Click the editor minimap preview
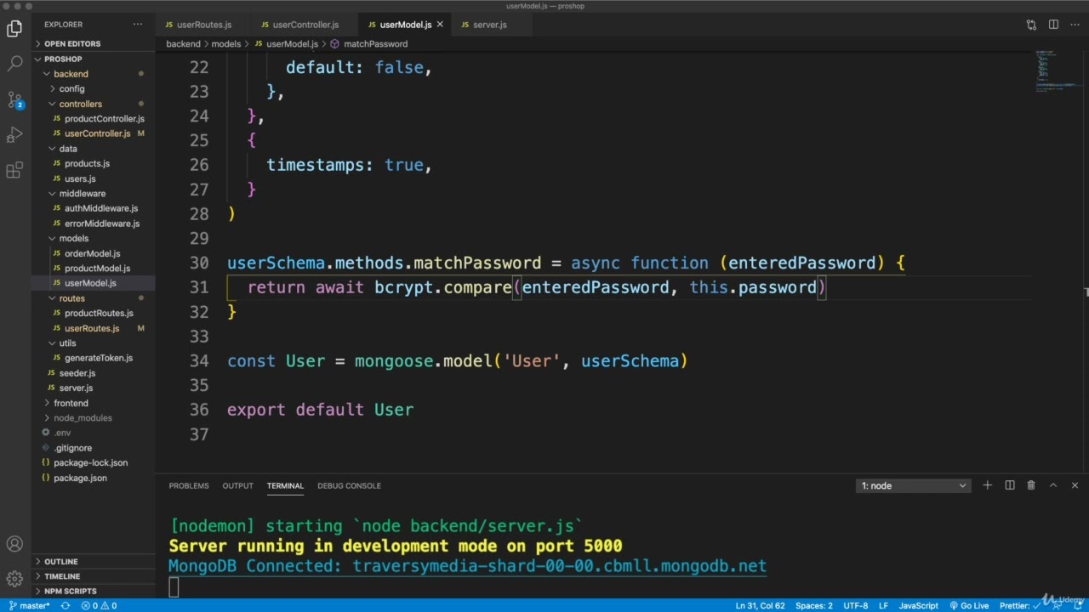 click(1056, 71)
